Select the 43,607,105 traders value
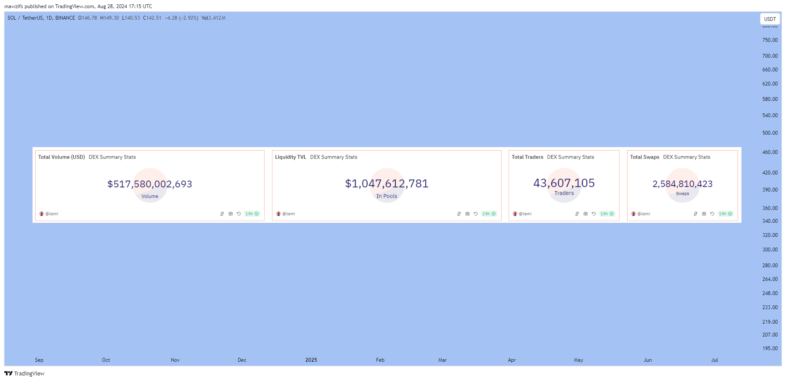 tap(564, 183)
